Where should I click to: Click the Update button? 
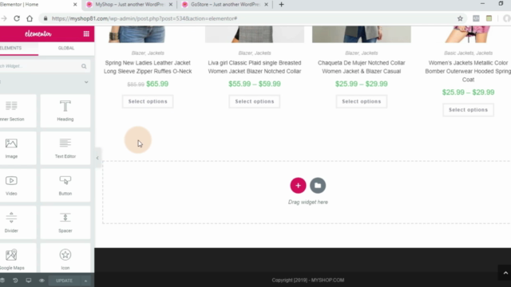click(64, 281)
